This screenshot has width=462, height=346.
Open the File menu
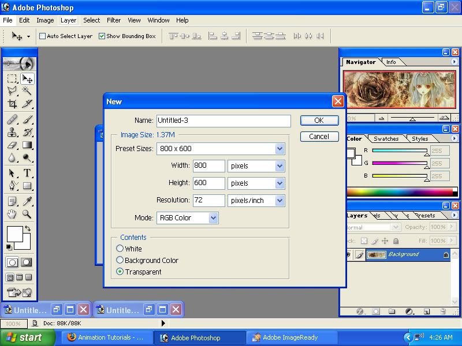tap(8, 20)
